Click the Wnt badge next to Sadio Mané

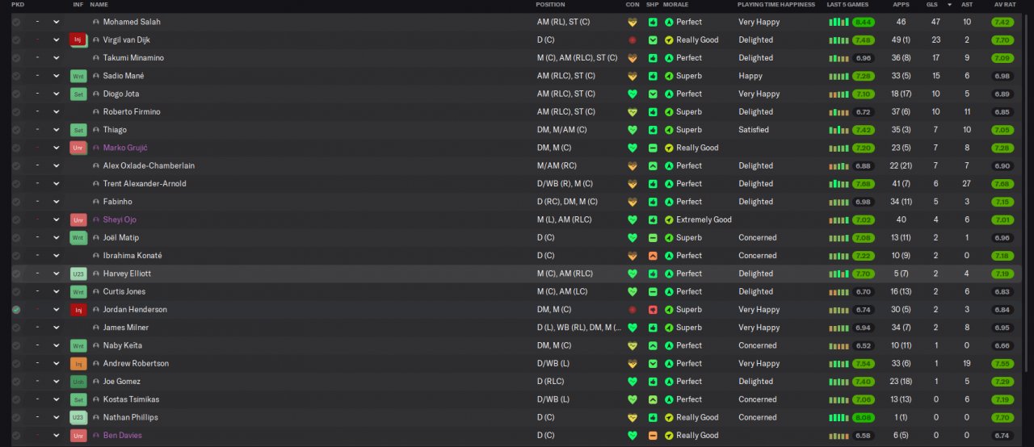(x=78, y=76)
